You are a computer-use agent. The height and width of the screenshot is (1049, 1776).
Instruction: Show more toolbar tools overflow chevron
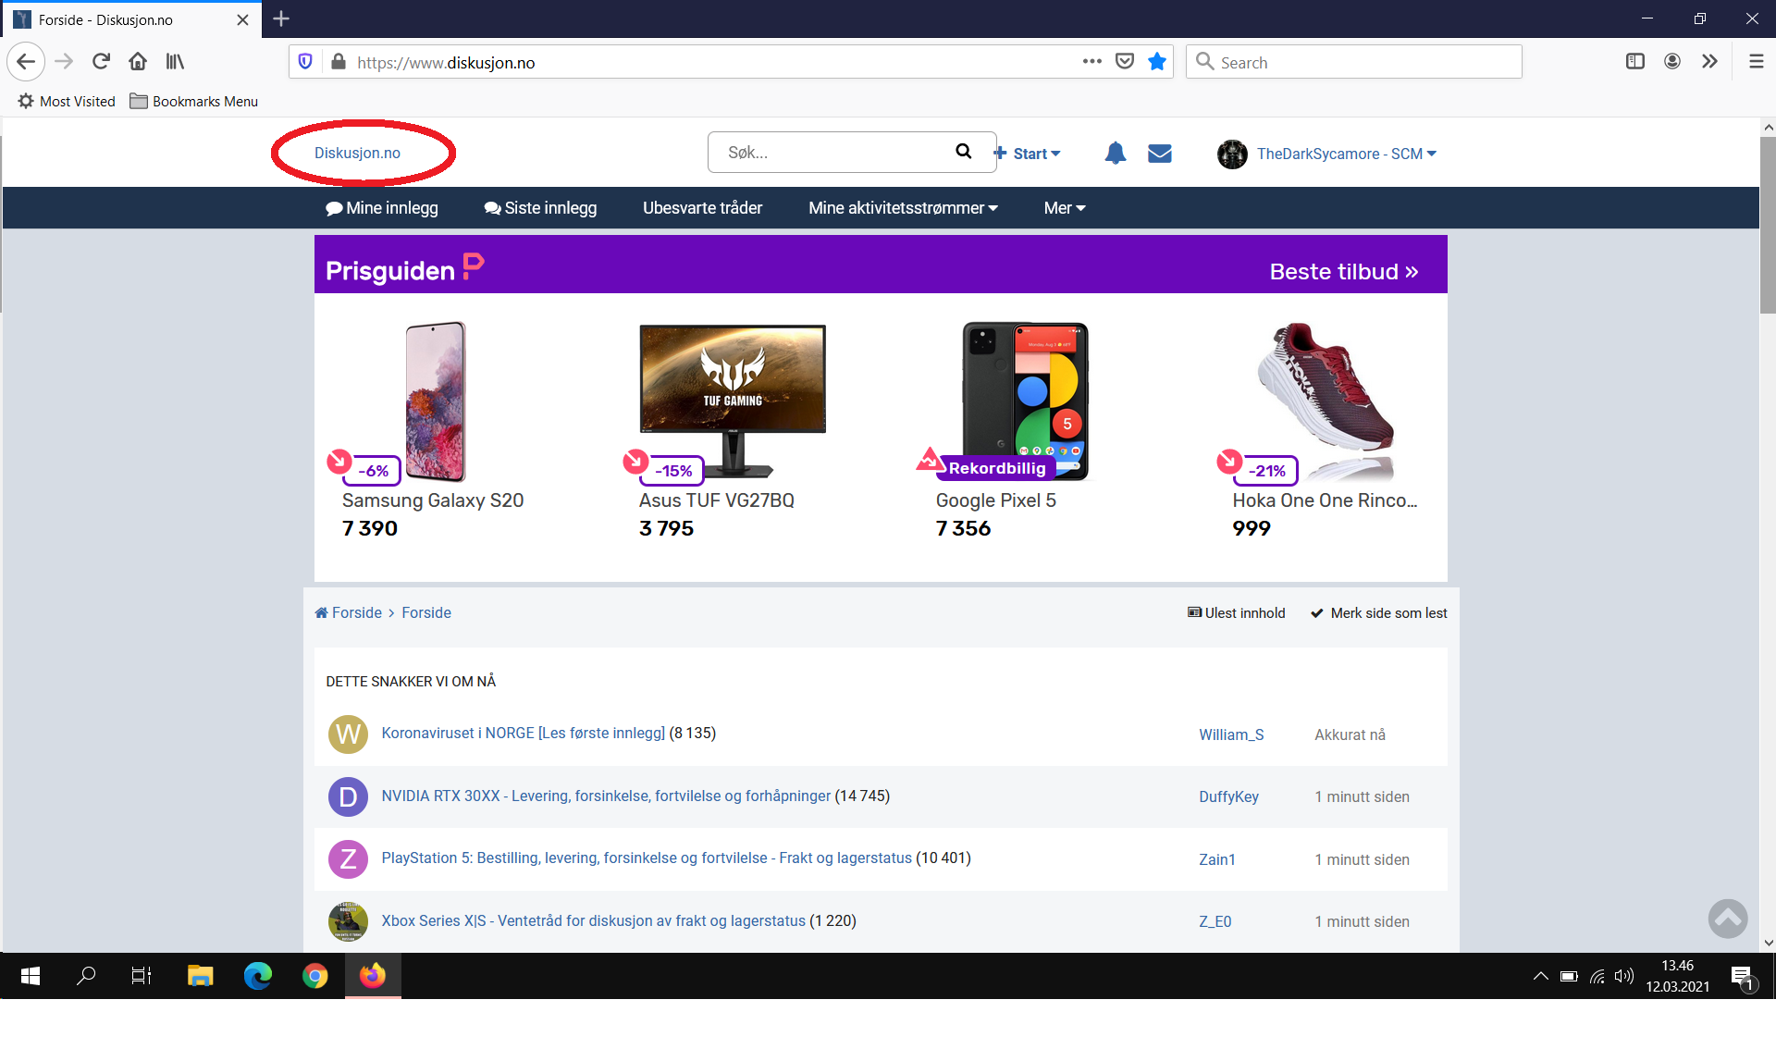pos(1709,62)
